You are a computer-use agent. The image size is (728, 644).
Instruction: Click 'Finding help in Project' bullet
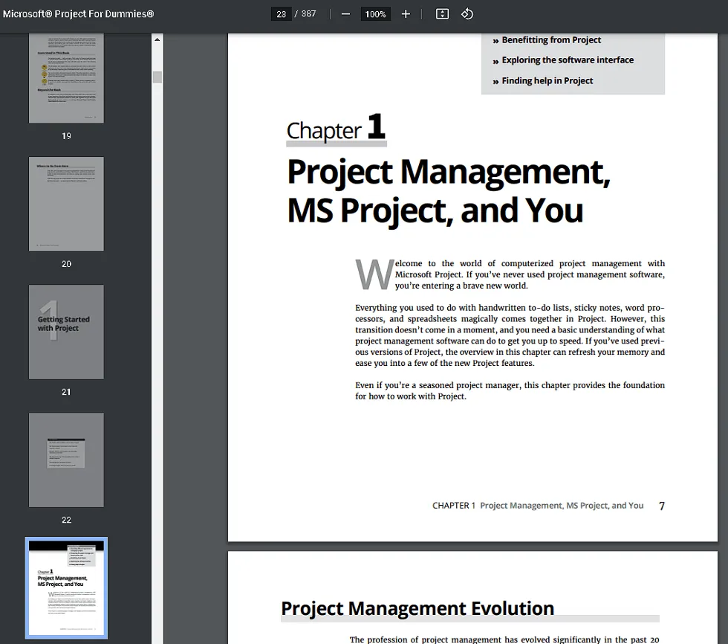click(547, 80)
